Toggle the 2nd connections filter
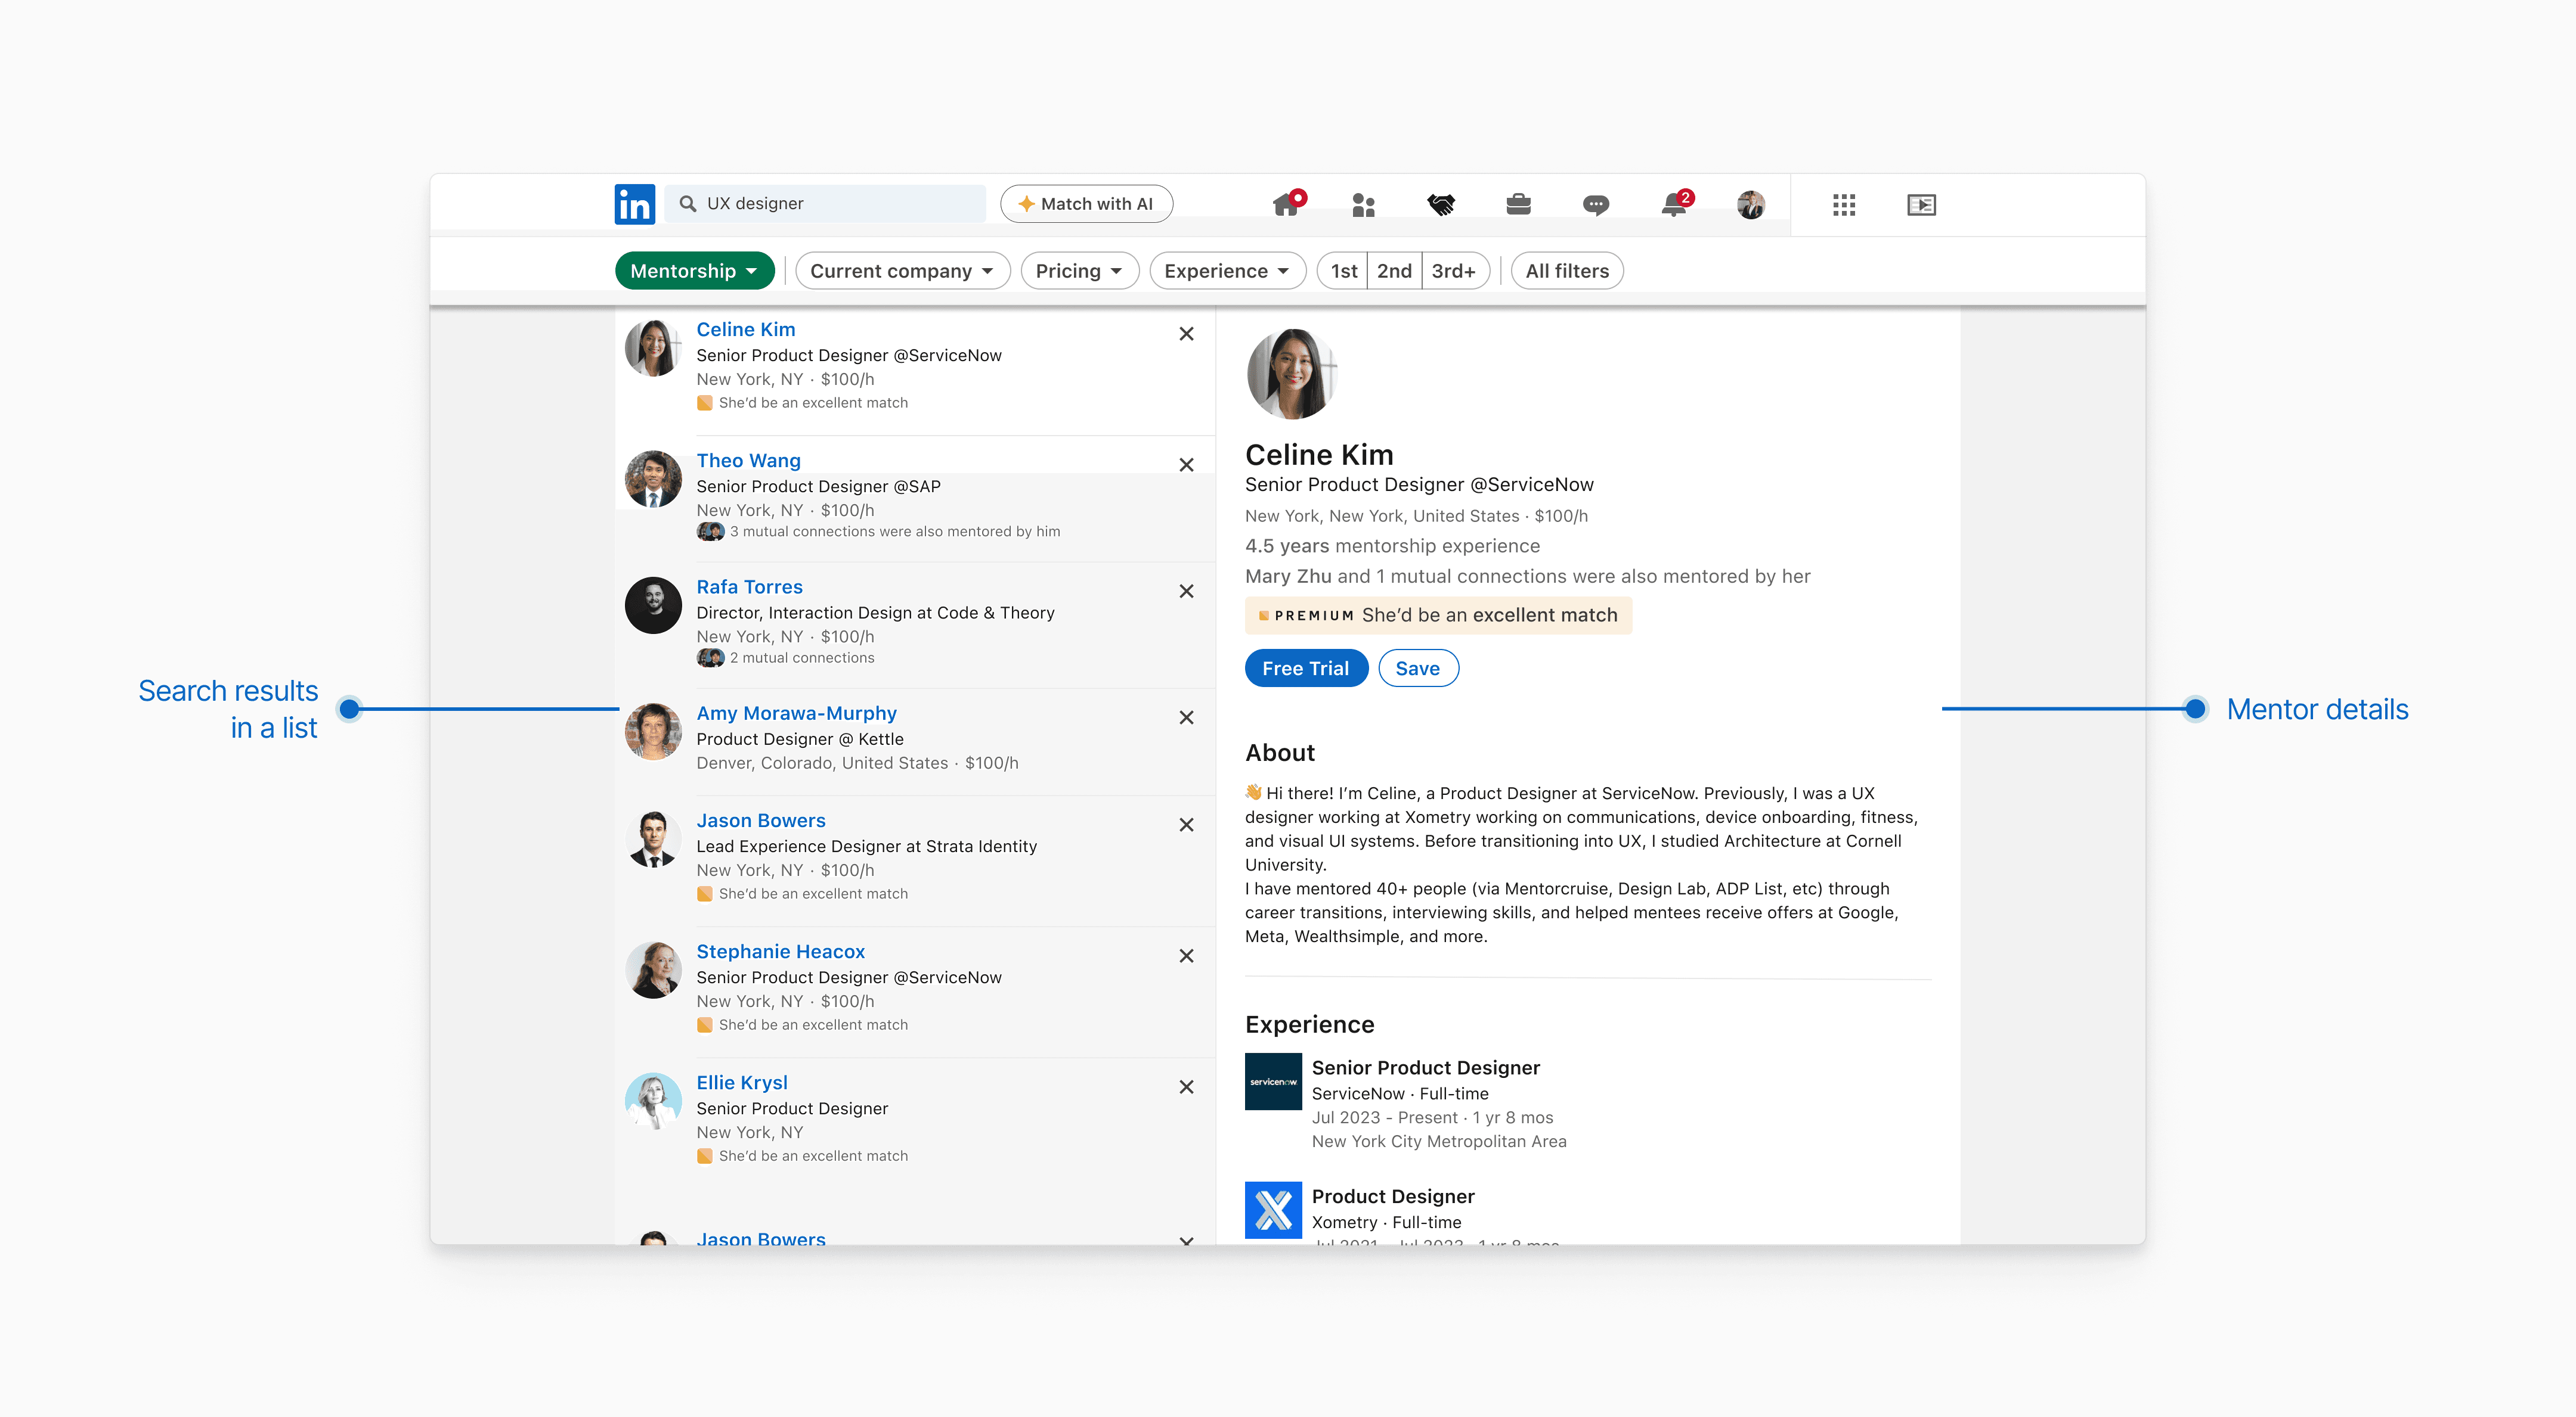The image size is (2576, 1417). (x=1394, y=271)
